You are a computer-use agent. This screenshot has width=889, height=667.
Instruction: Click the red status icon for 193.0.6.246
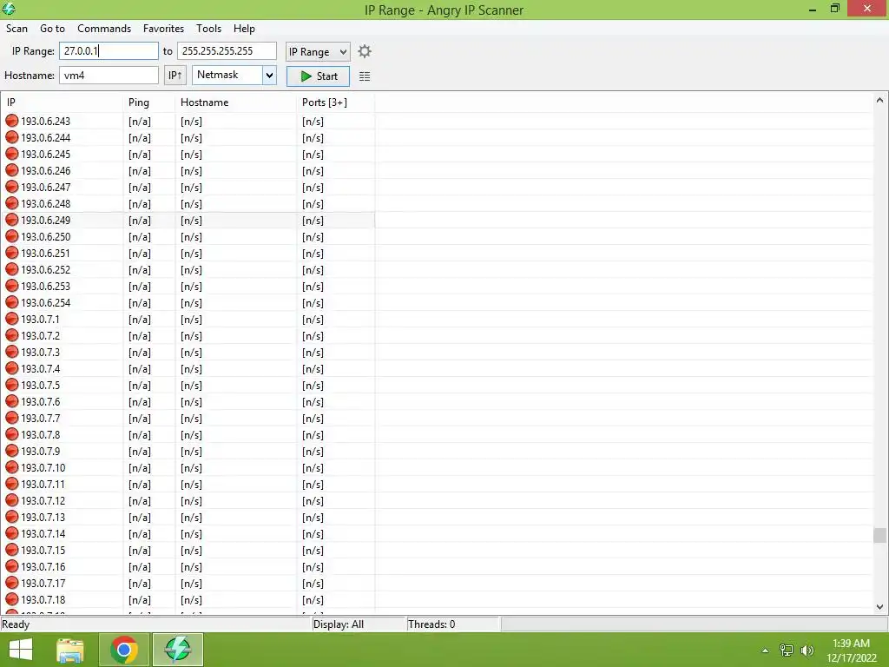pyautogui.click(x=12, y=170)
